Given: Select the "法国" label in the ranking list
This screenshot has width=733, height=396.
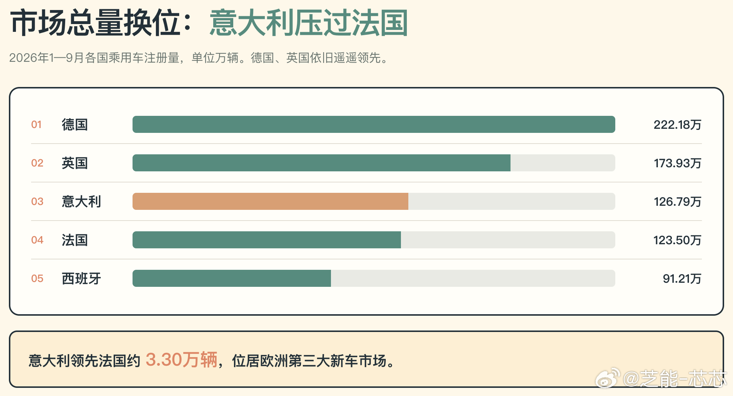Looking at the screenshot, I should pos(75,240).
